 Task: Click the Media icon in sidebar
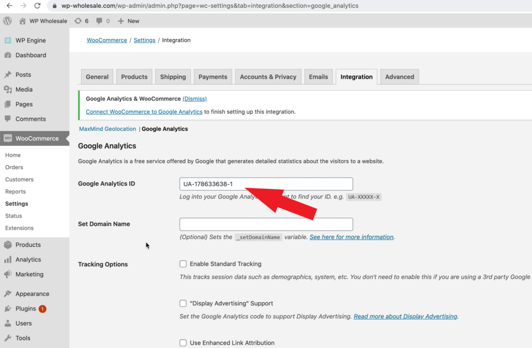pyautogui.click(x=8, y=89)
